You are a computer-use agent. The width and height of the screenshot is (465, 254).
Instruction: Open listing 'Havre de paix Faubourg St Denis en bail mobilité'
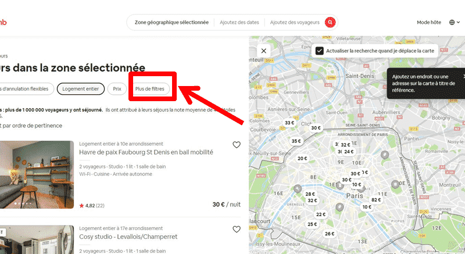[x=146, y=152]
